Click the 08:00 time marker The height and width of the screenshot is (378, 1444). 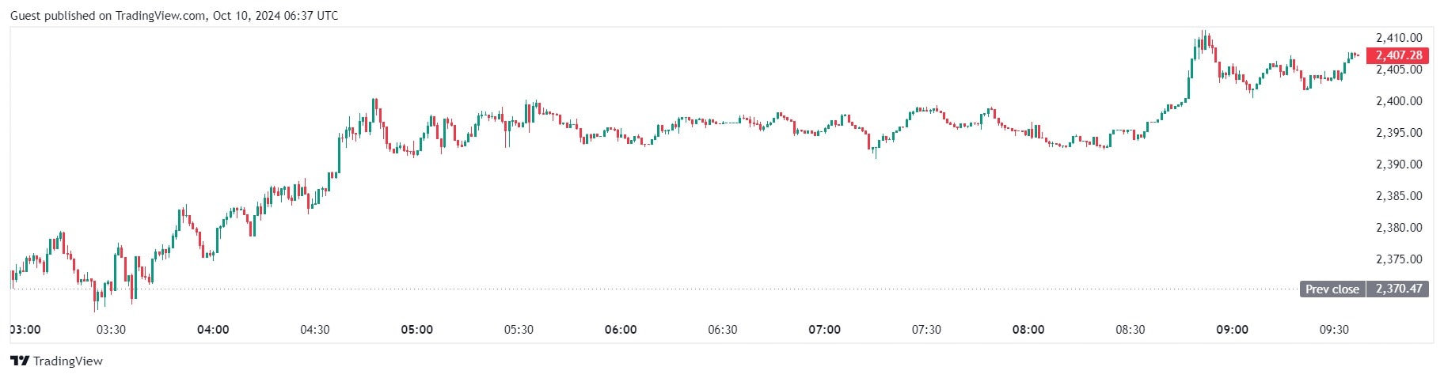pyautogui.click(x=1028, y=330)
